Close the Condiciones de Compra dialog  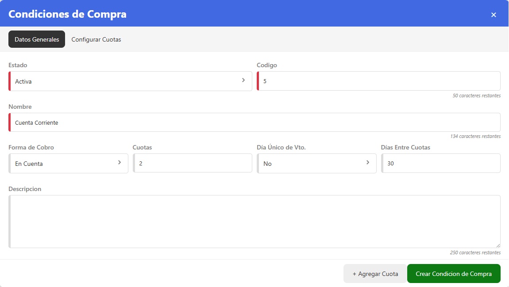pos(494,15)
